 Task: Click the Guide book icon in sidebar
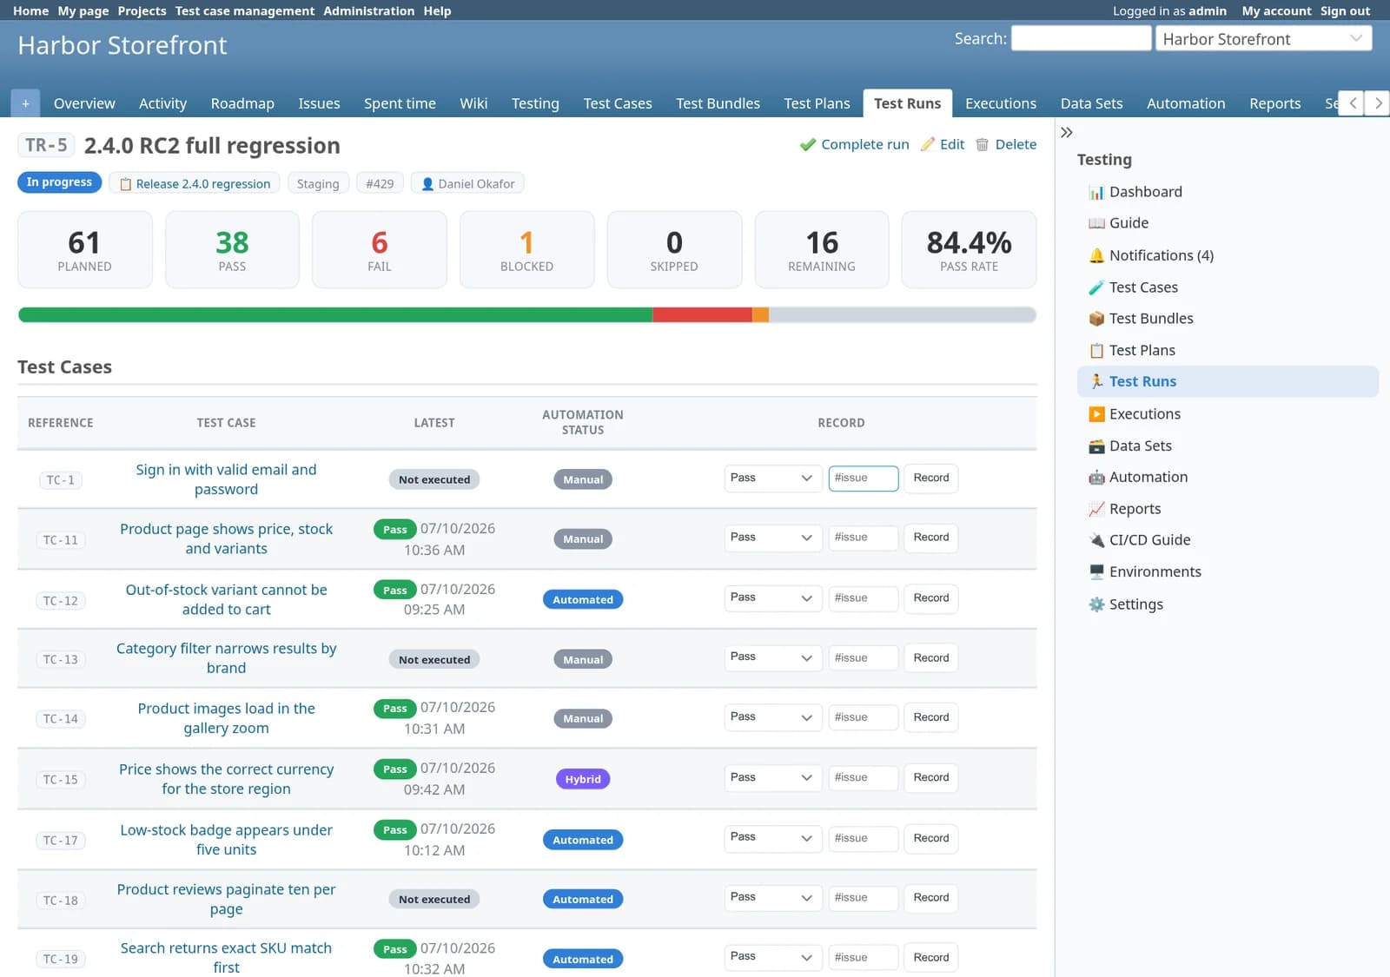1096,223
